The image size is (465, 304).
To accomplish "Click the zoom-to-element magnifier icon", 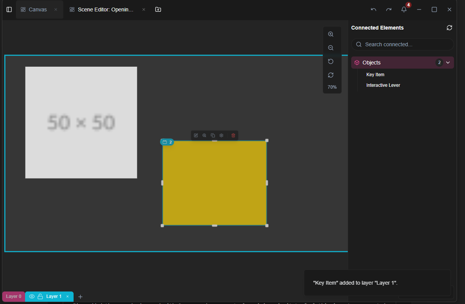I will [x=204, y=135].
